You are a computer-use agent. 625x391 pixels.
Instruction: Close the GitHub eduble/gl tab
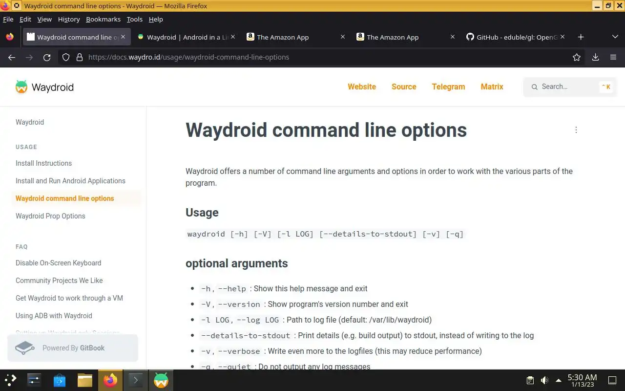562,37
